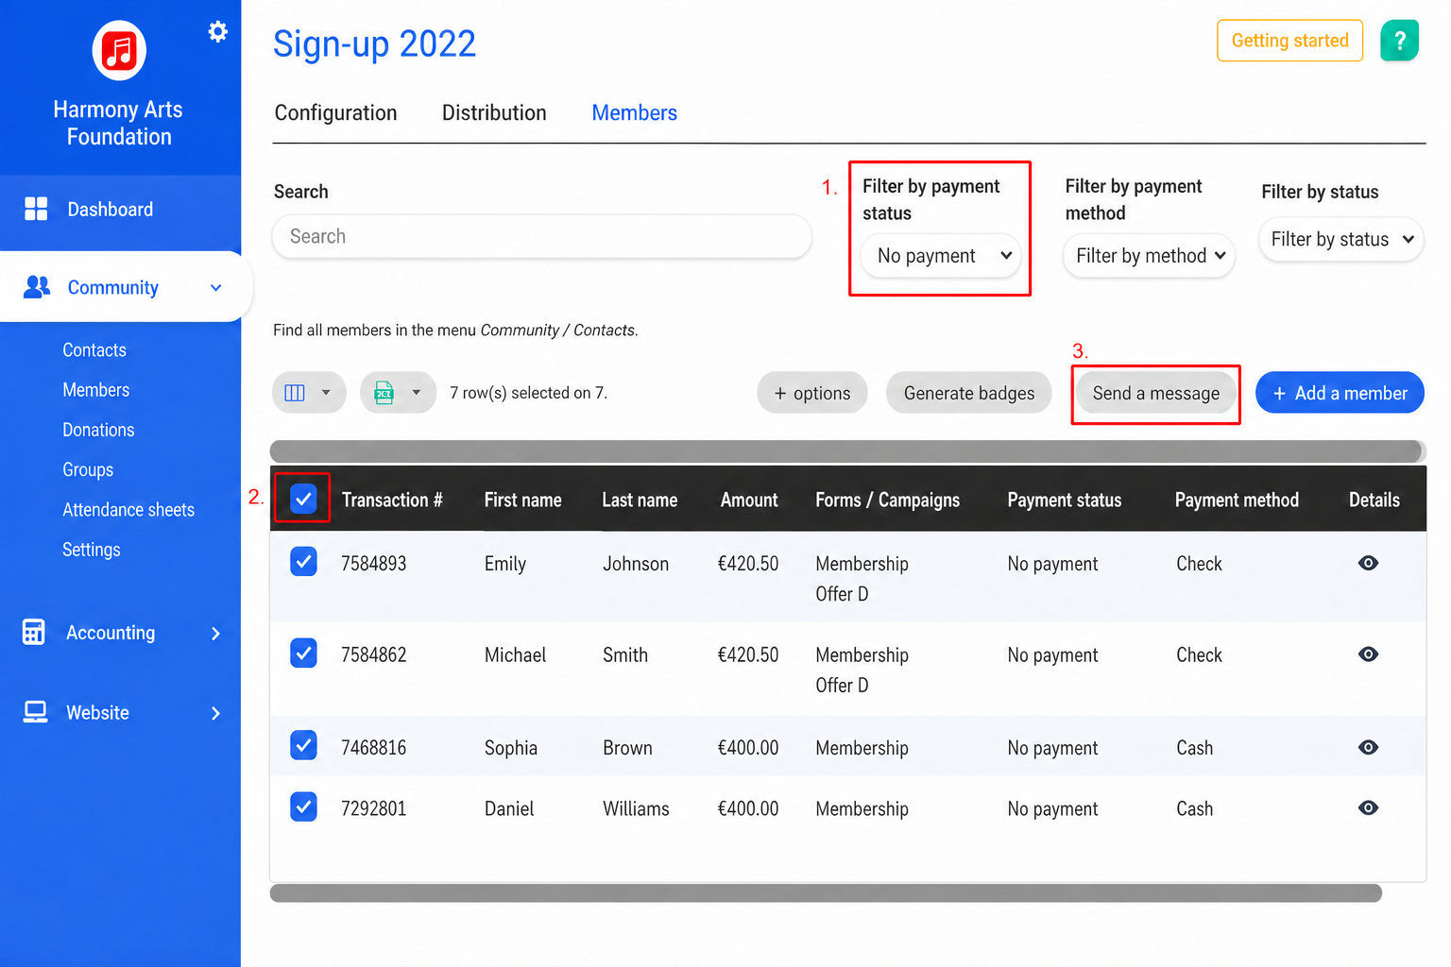The width and height of the screenshot is (1451, 967).
Task: Open Donations in the sidebar
Action: coord(98,430)
